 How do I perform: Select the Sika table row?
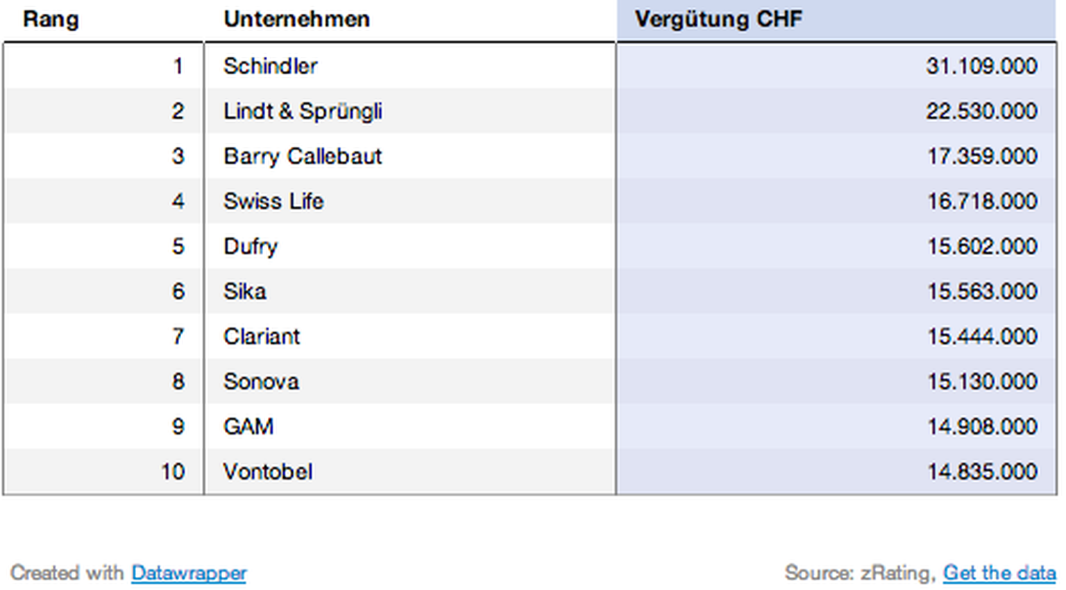point(244,291)
